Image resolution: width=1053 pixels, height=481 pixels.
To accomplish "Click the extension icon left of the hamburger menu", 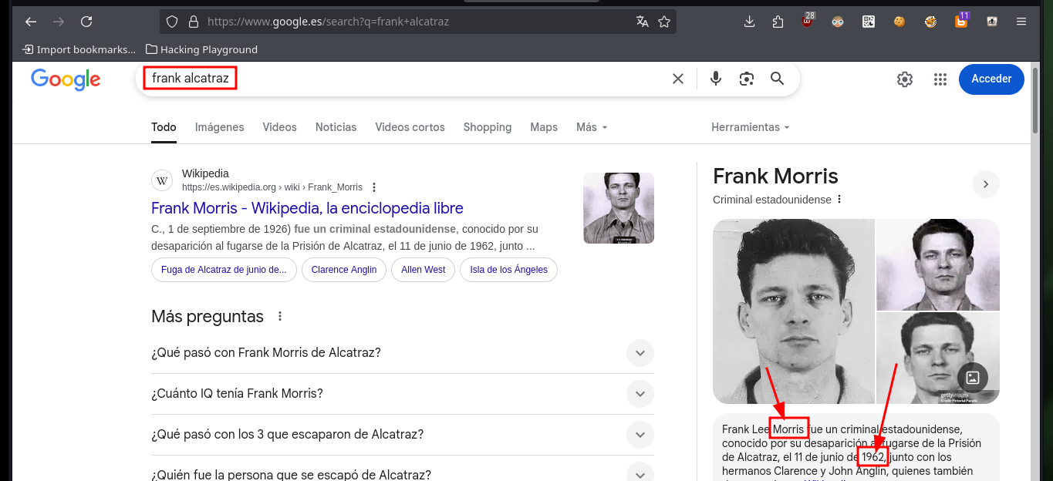I will 992,22.
